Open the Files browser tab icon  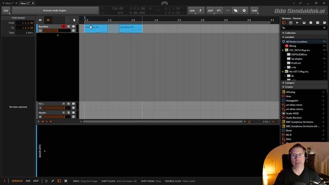[x=324, y=23]
